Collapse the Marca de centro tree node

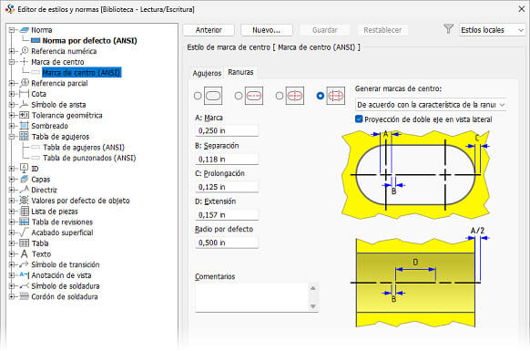[12, 62]
